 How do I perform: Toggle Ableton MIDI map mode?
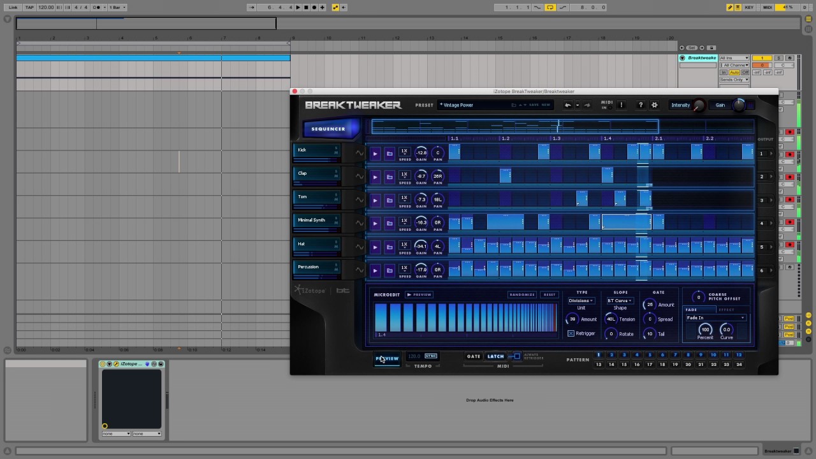768,7
